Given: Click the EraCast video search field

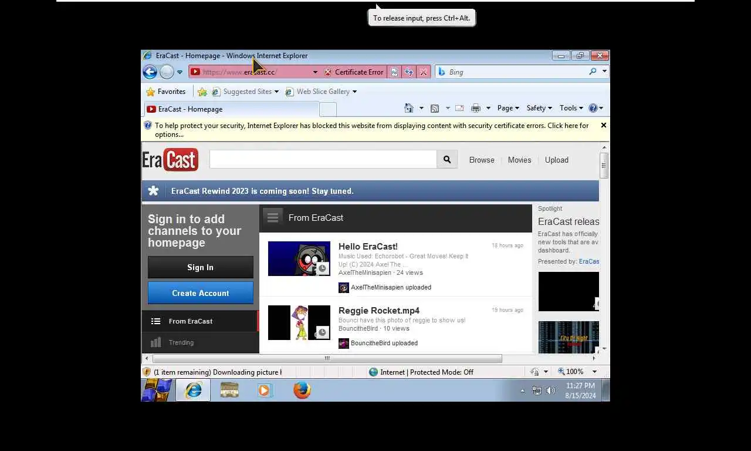Looking at the screenshot, I should click(x=323, y=159).
